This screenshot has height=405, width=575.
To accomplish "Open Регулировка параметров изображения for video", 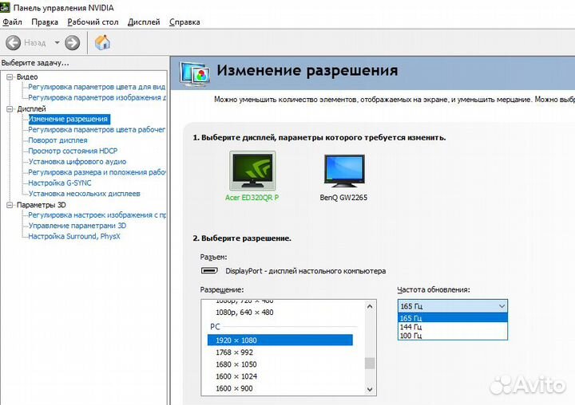I will (97, 97).
